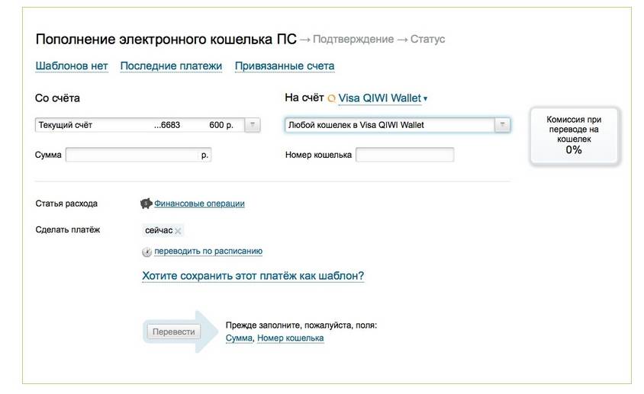This screenshot has height=394, width=644.
Task: Click the piggy bank expense category icon
Action: pyautogui.click(x=147, y=203)
